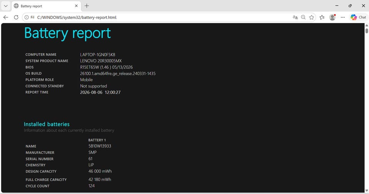Screen dimensions: 369x194
Task: Click the zoom magnifier icon
Action: [303, 17]
